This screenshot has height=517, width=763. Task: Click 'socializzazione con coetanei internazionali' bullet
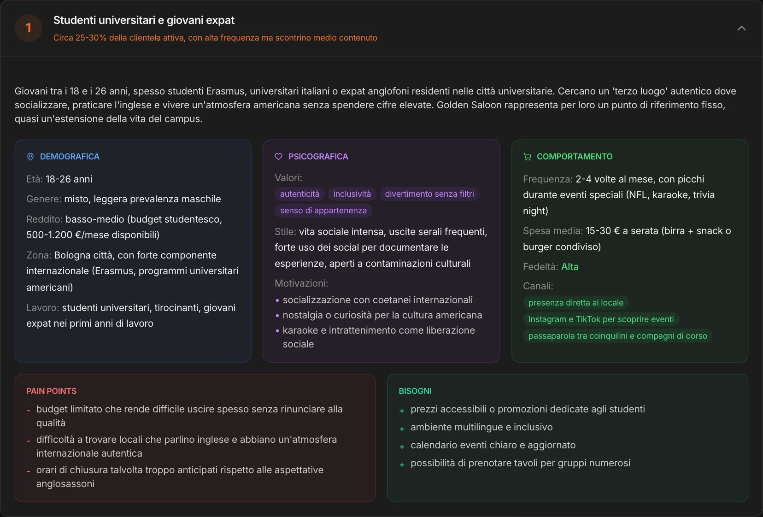377,300
